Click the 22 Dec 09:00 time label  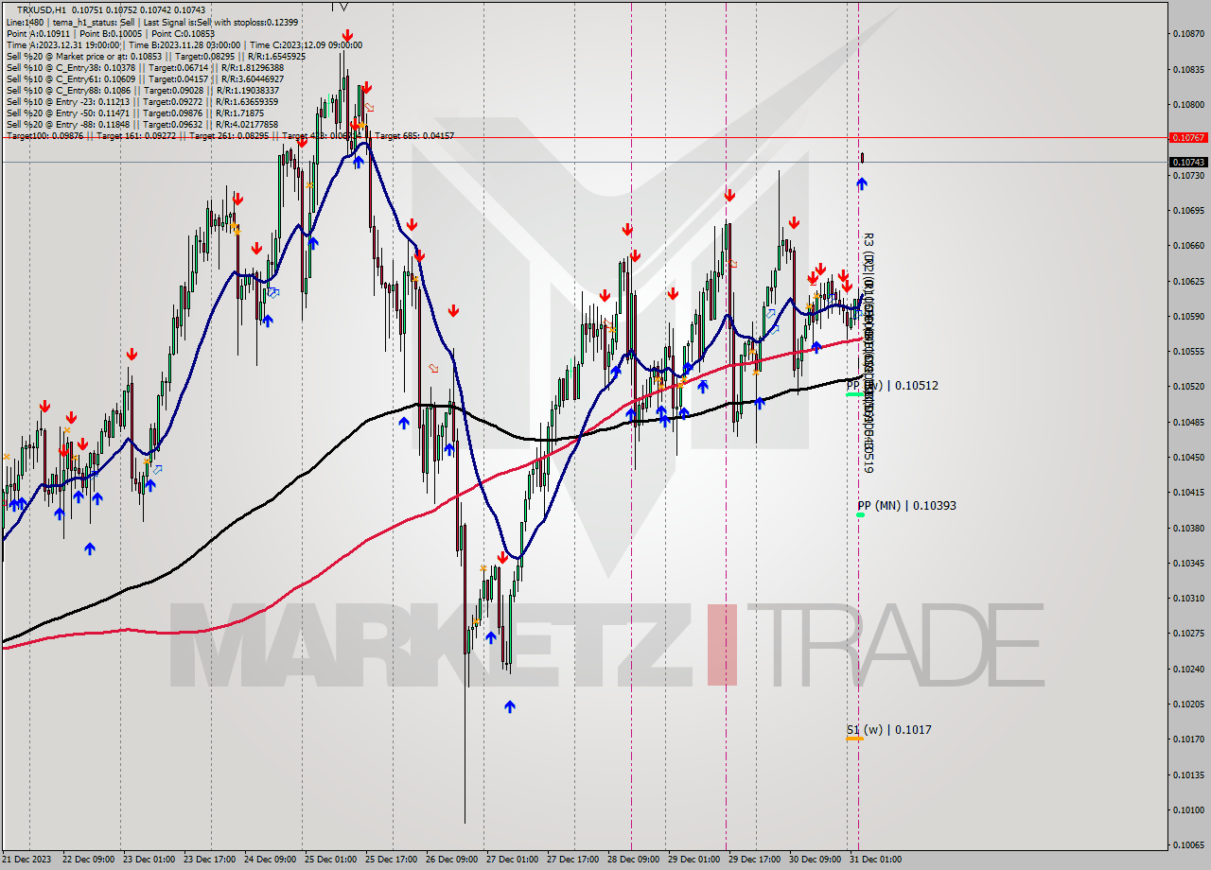[x=87, y=860]
